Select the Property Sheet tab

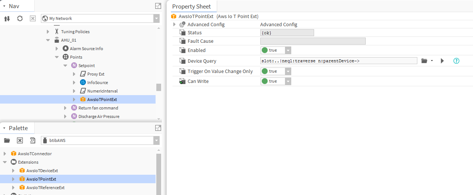coord(191,6)
